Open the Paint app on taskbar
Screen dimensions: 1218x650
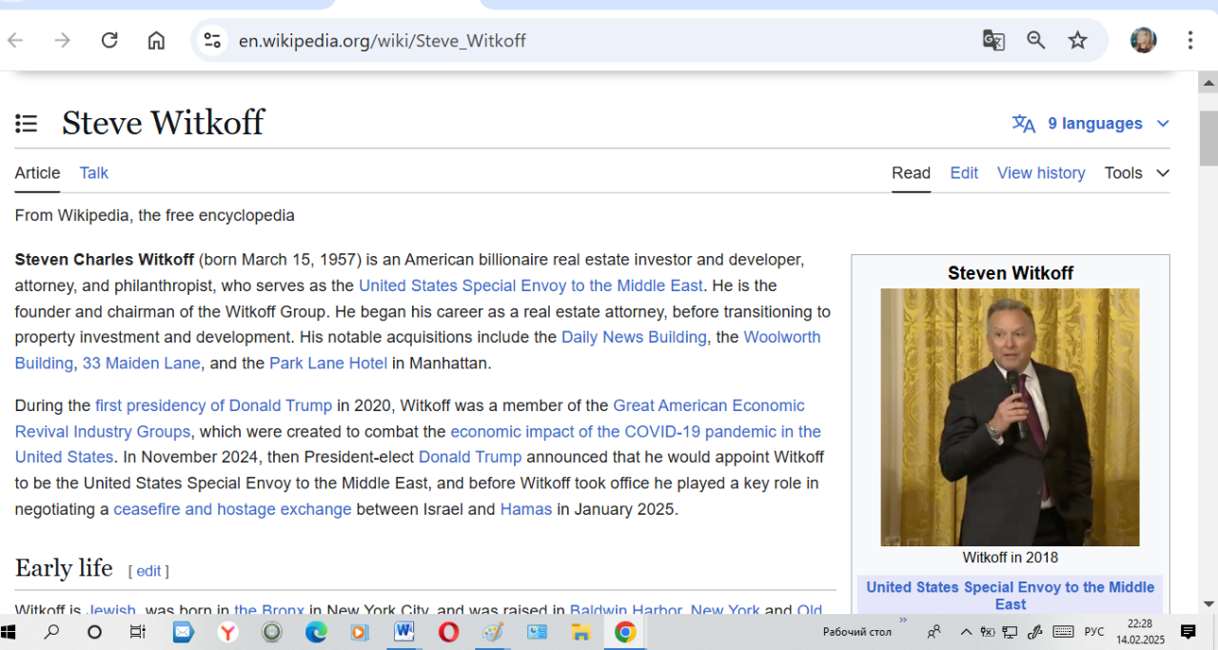tap(492, 632)
